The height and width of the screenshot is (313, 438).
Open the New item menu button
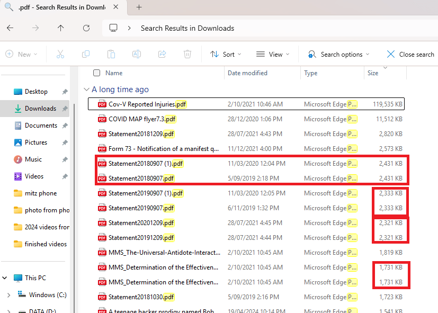tap(22, 54)
